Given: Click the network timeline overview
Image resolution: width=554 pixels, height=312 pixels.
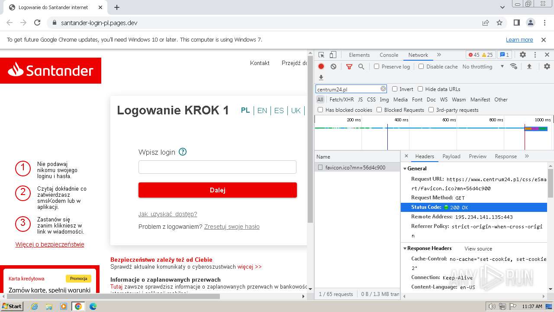Looking at the screenshot, I should [x=434, y=133].
